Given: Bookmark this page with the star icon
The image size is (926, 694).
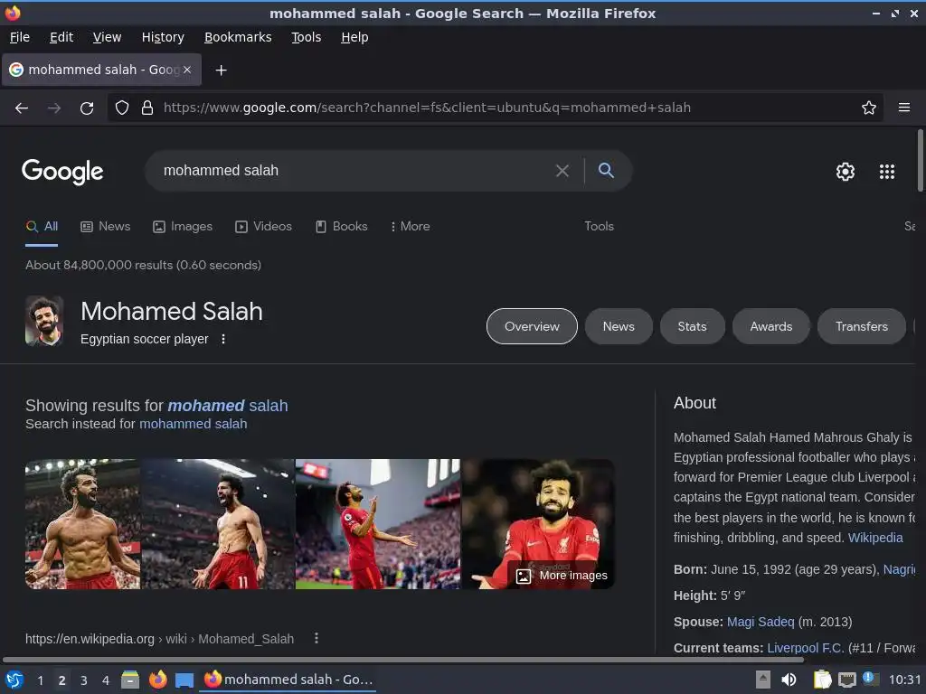Looking at the screenshot, I should pos(868,108).
